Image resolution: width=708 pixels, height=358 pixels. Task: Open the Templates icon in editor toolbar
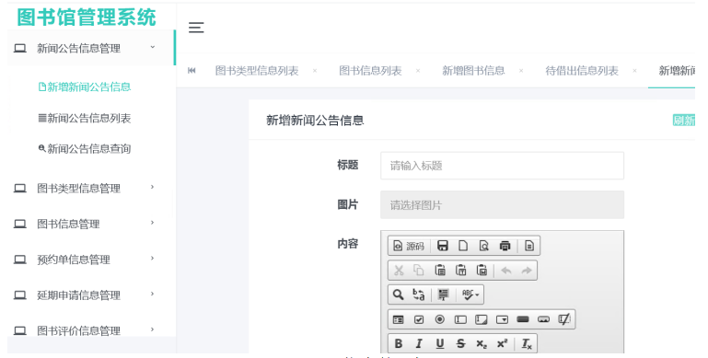[x=529, y=246]
